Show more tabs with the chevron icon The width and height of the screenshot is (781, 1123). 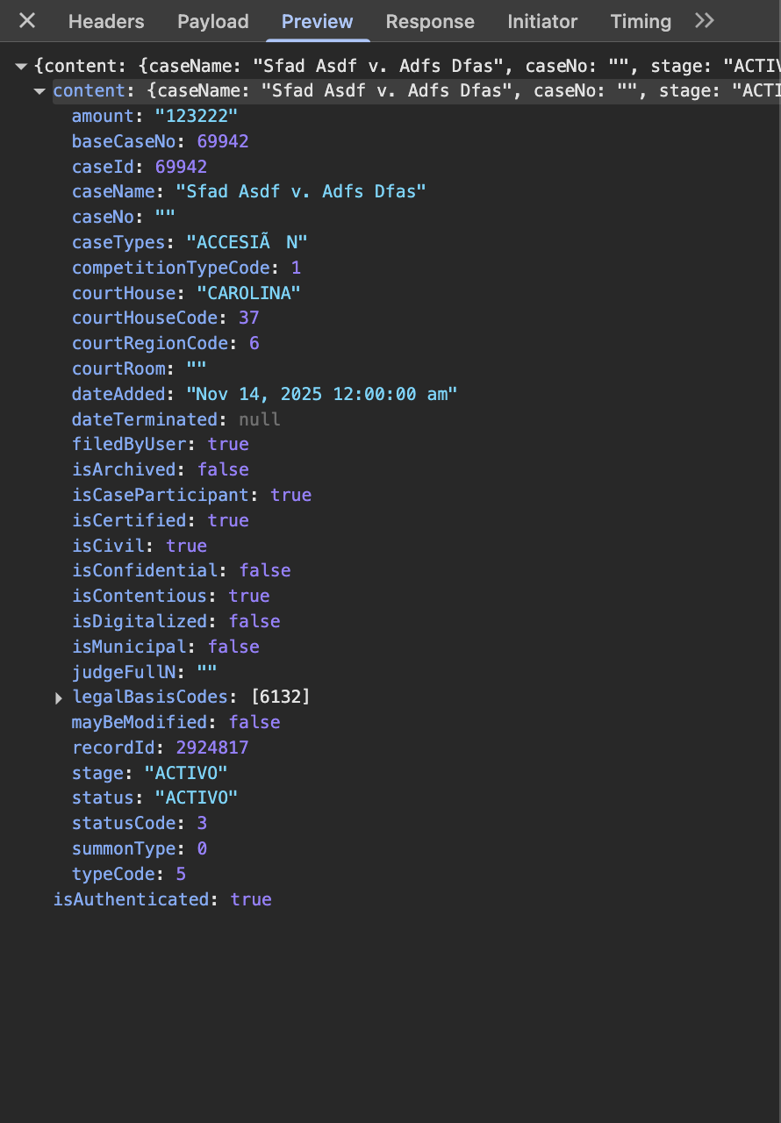tap(704, 21)
